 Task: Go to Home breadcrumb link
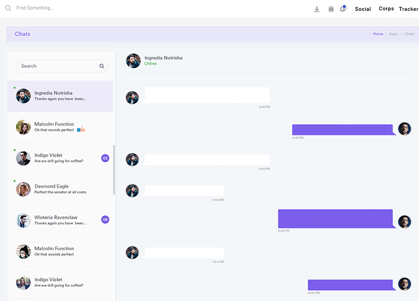click(x=378, y=34)
